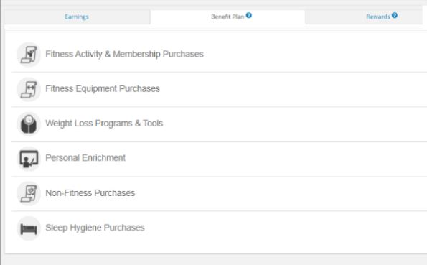Open Fitness Activity & Membership Purchases category
427x265 pixels.
point(124,54)
